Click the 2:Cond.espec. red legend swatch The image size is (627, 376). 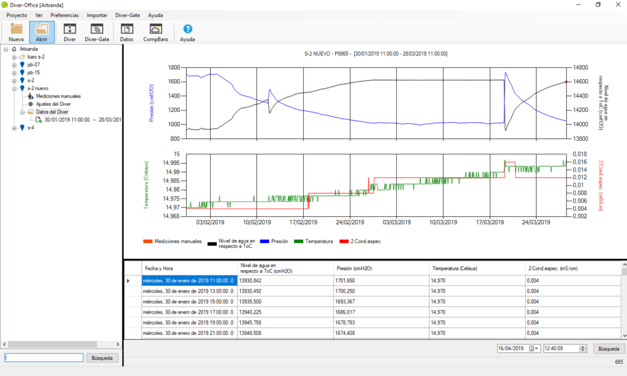[x=344, y=241]
